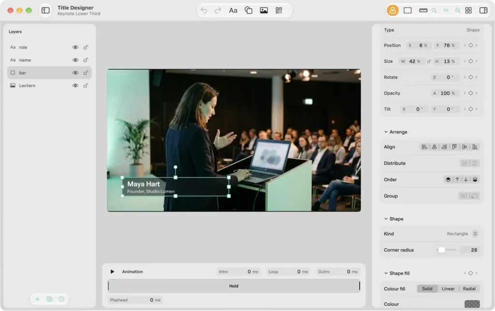This screenshot has width=495, height=311.
Task: Align right edges icon
Action: (x=444, y=147)
